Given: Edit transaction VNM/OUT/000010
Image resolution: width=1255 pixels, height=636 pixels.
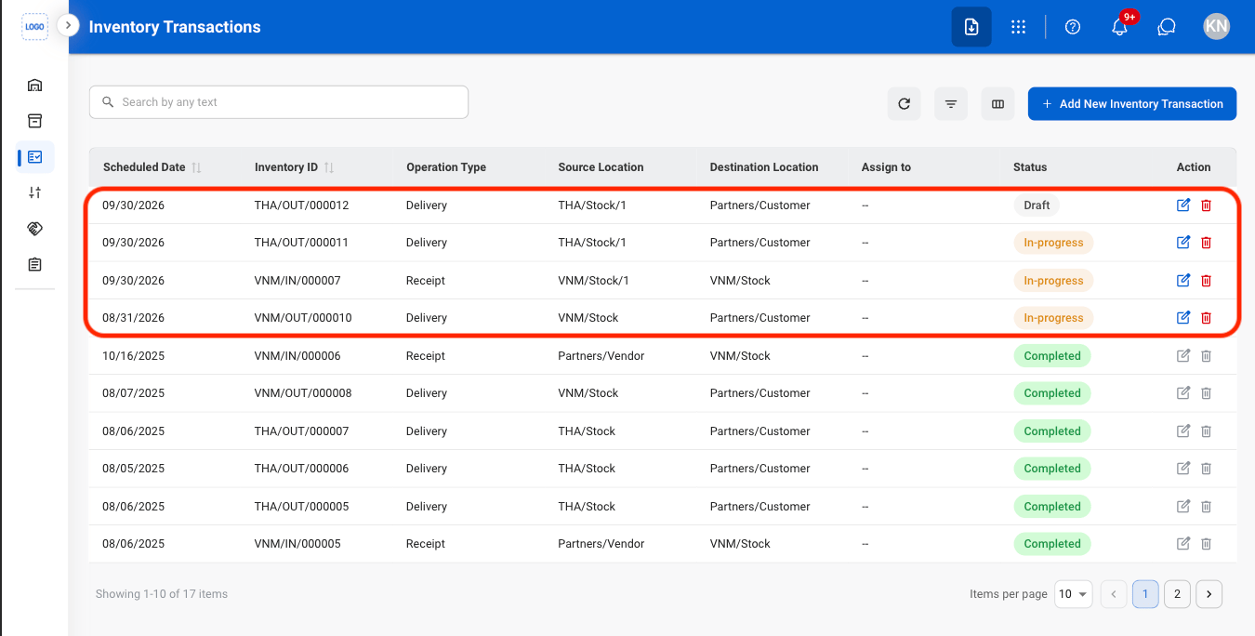Looking at the screenshot, I should 1183,317.
